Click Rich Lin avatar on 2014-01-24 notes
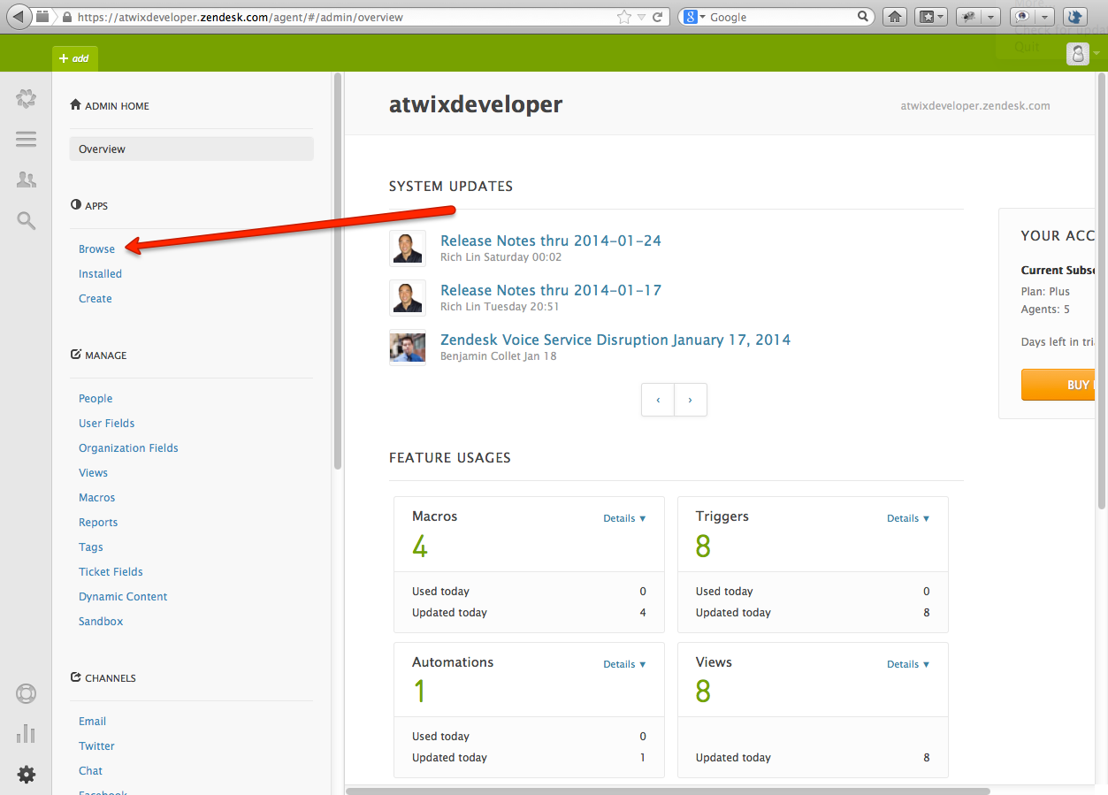The image size is (1108, 795). coord(408,248)
